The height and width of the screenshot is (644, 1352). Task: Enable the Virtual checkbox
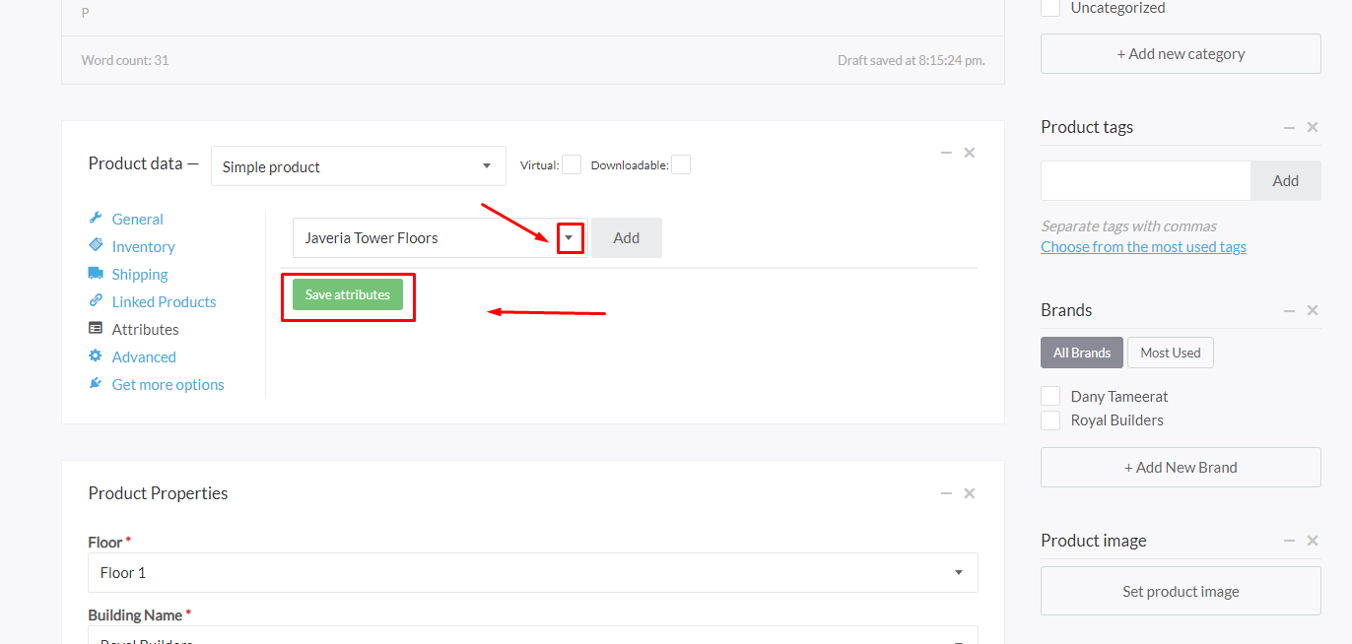click(x=572, y=165)
